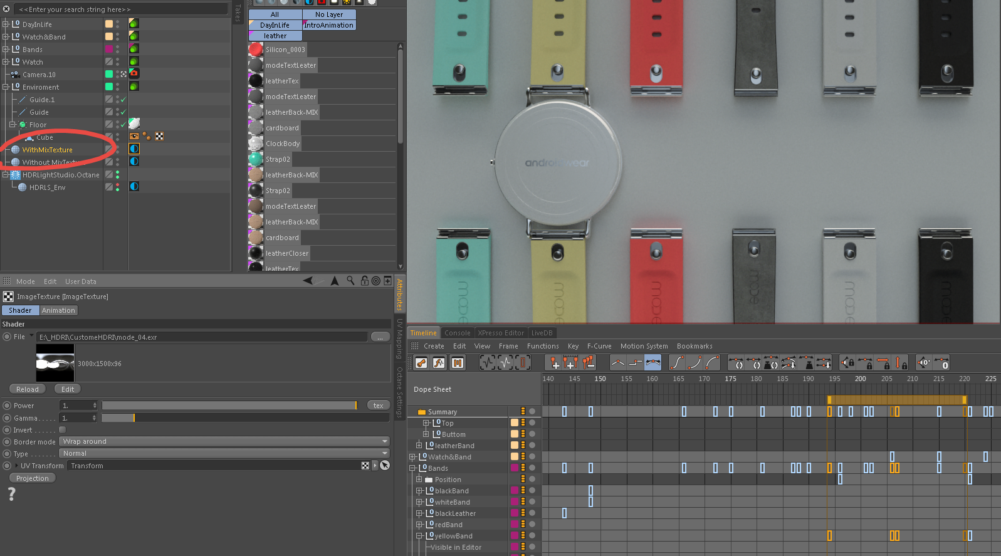
Task: Toggle visibility dots for HDRLightStudio.Octane
Action: (x=117, y=175)
